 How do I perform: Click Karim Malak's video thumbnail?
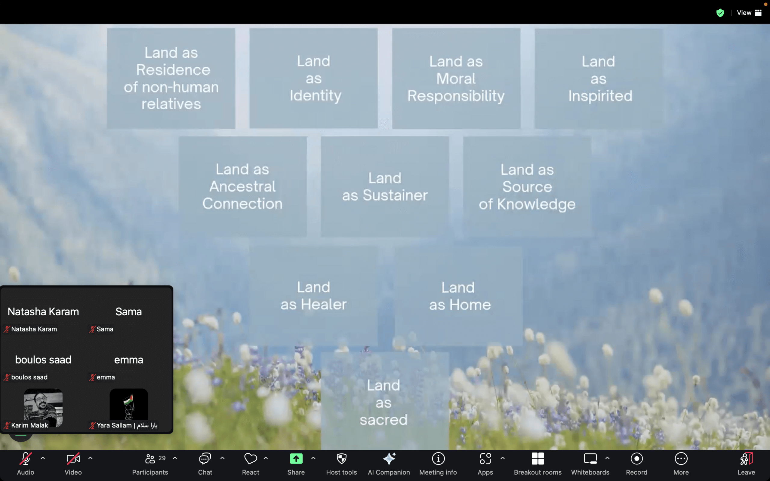43,408
